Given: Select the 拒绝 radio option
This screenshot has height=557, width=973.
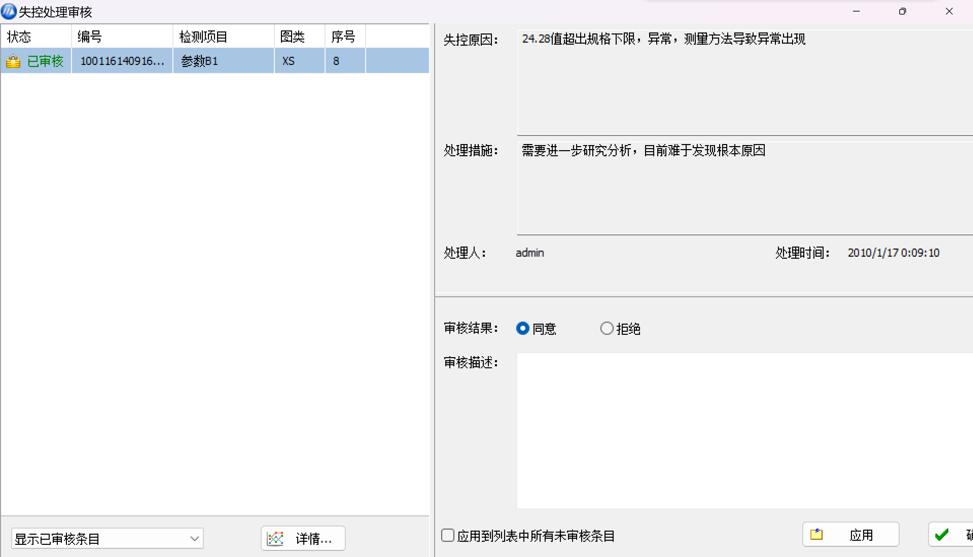Looking at the screenshot, I should point(607,329).
